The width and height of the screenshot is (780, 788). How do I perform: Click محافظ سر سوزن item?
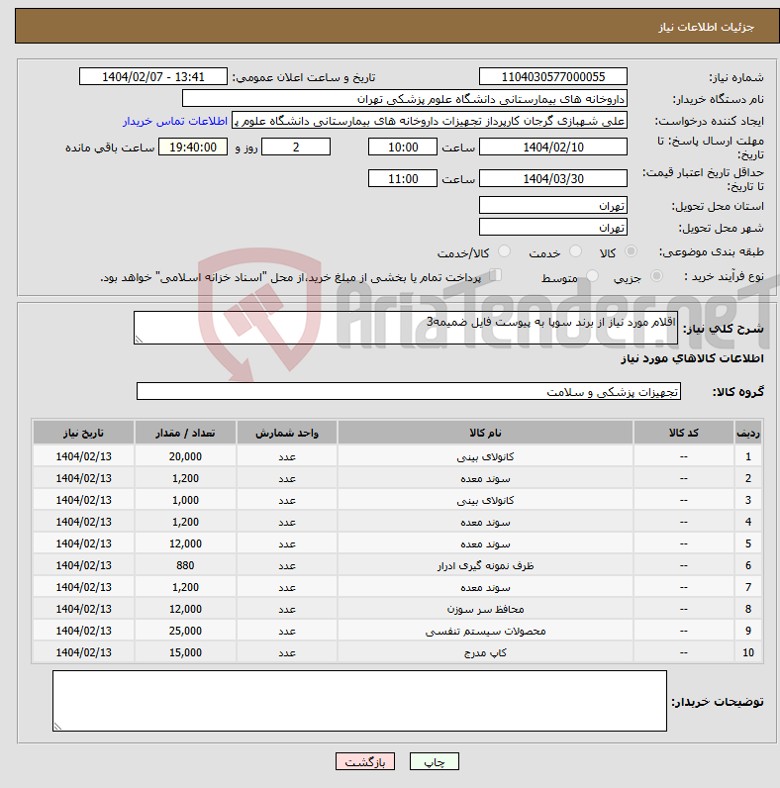(485, 609)
